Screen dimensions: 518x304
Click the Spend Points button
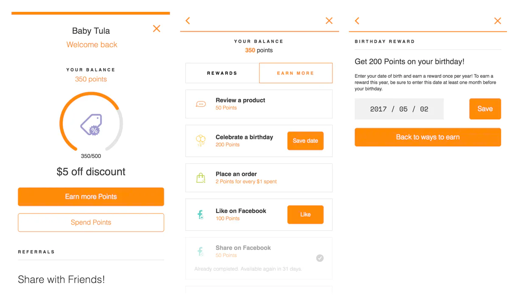(x=91, y=222)
